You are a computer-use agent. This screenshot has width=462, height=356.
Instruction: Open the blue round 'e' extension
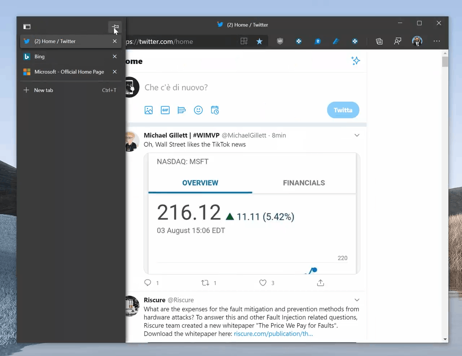pyautogui.click(x=318, y=41)
